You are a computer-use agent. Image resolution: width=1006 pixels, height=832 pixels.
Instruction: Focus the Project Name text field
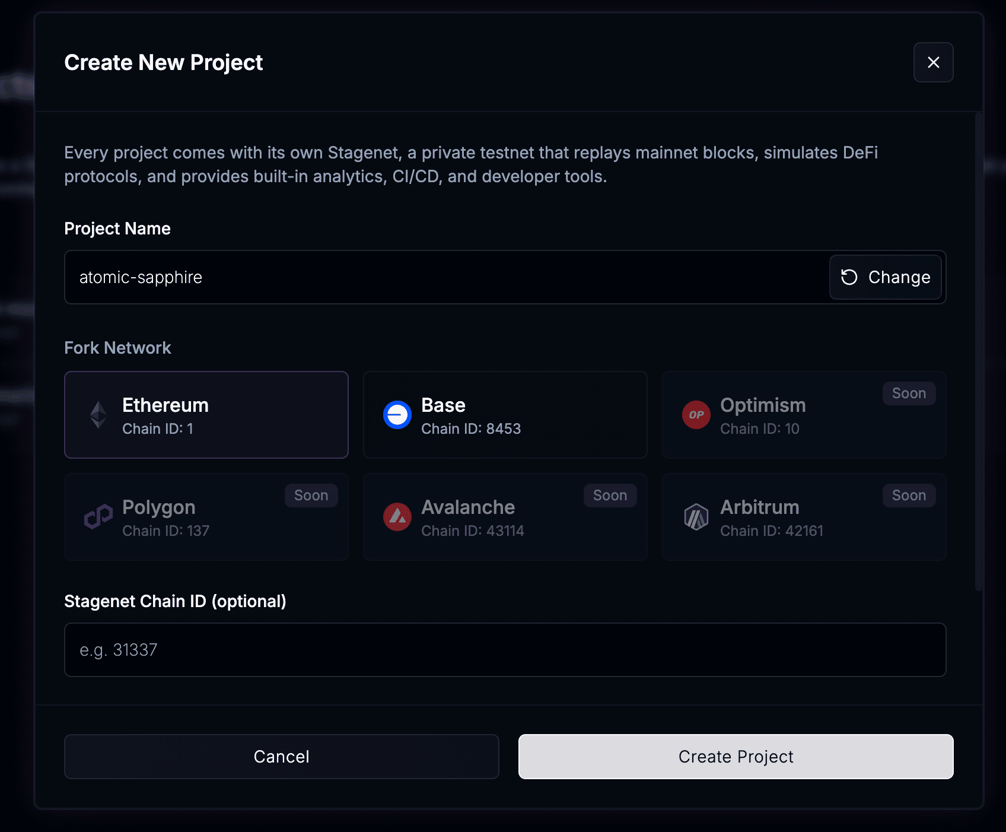(x=445, y=277)
